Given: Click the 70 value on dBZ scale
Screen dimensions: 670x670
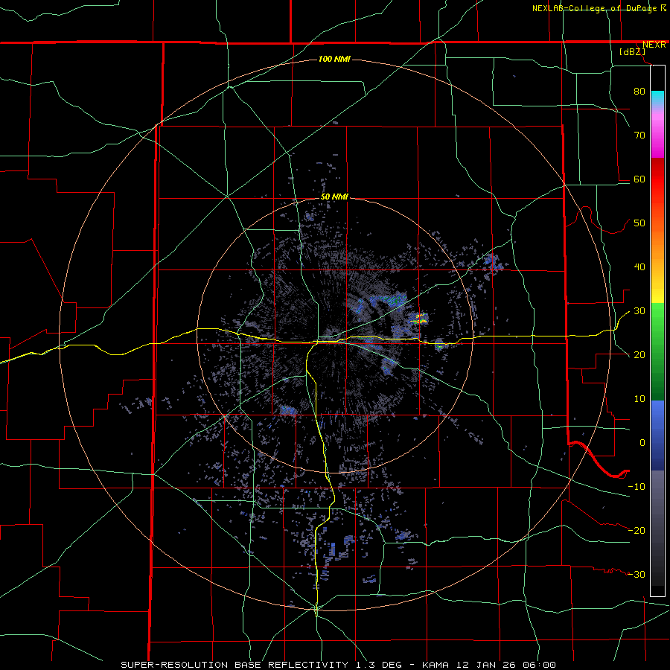Looking at the screenshot, I should 639,135.
